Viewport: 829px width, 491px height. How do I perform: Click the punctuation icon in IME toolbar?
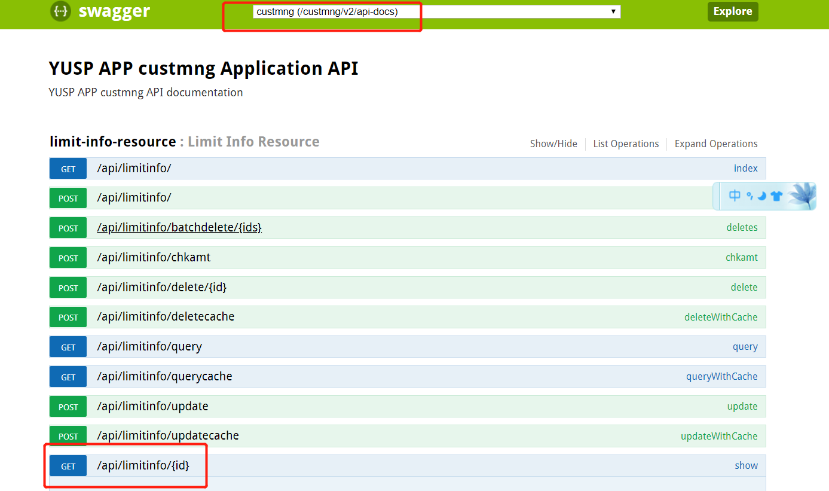coord(749,196)
